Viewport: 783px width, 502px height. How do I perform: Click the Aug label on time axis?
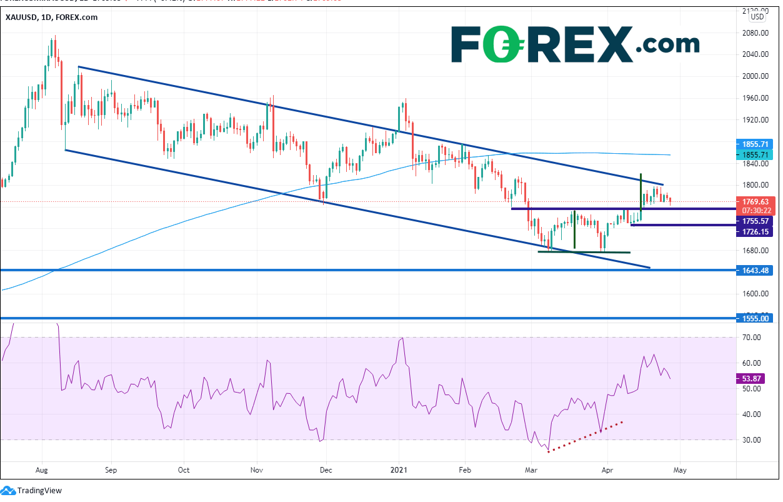(42, 469)
